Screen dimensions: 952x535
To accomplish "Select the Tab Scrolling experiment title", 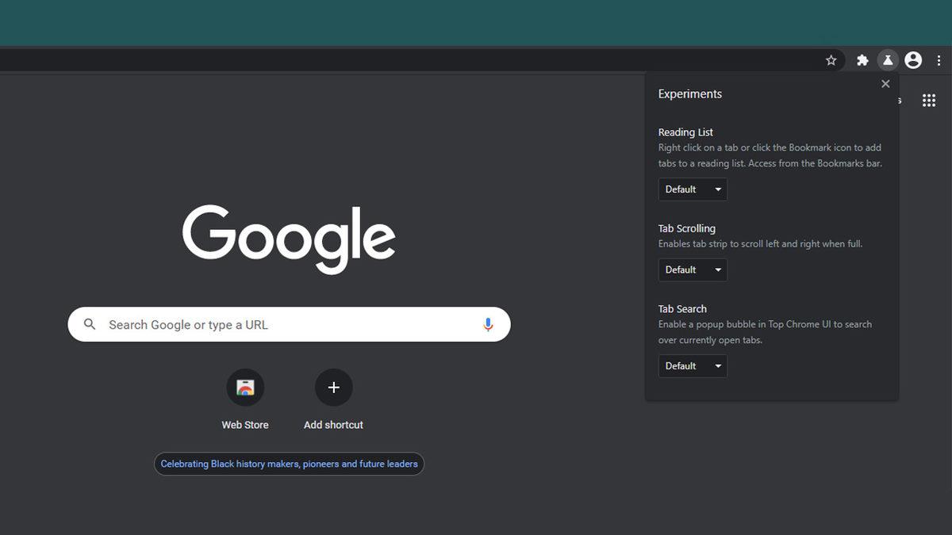I will click(686, 228).
